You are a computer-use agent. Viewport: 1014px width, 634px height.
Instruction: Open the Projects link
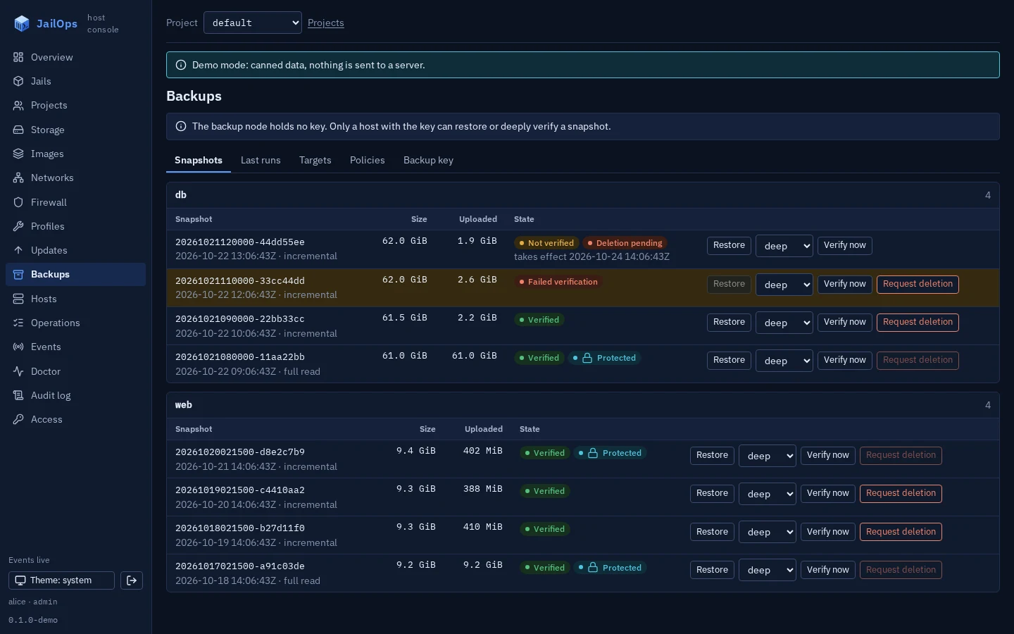click(x=326, y=23)
